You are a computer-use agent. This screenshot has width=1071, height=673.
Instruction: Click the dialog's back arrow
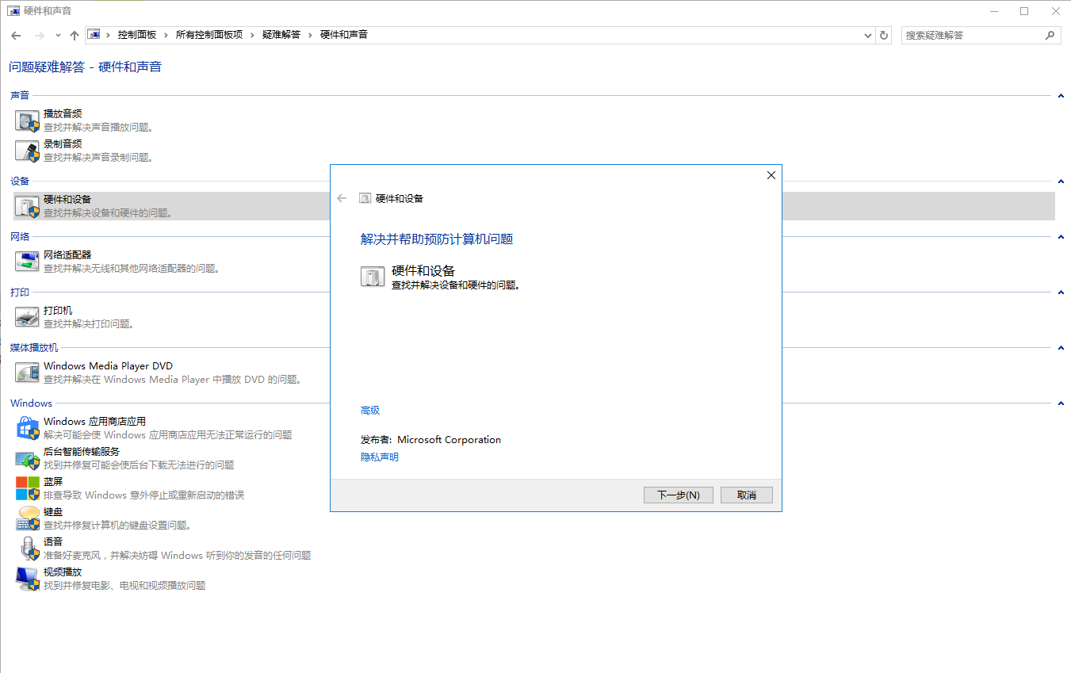tap(342, 198)
